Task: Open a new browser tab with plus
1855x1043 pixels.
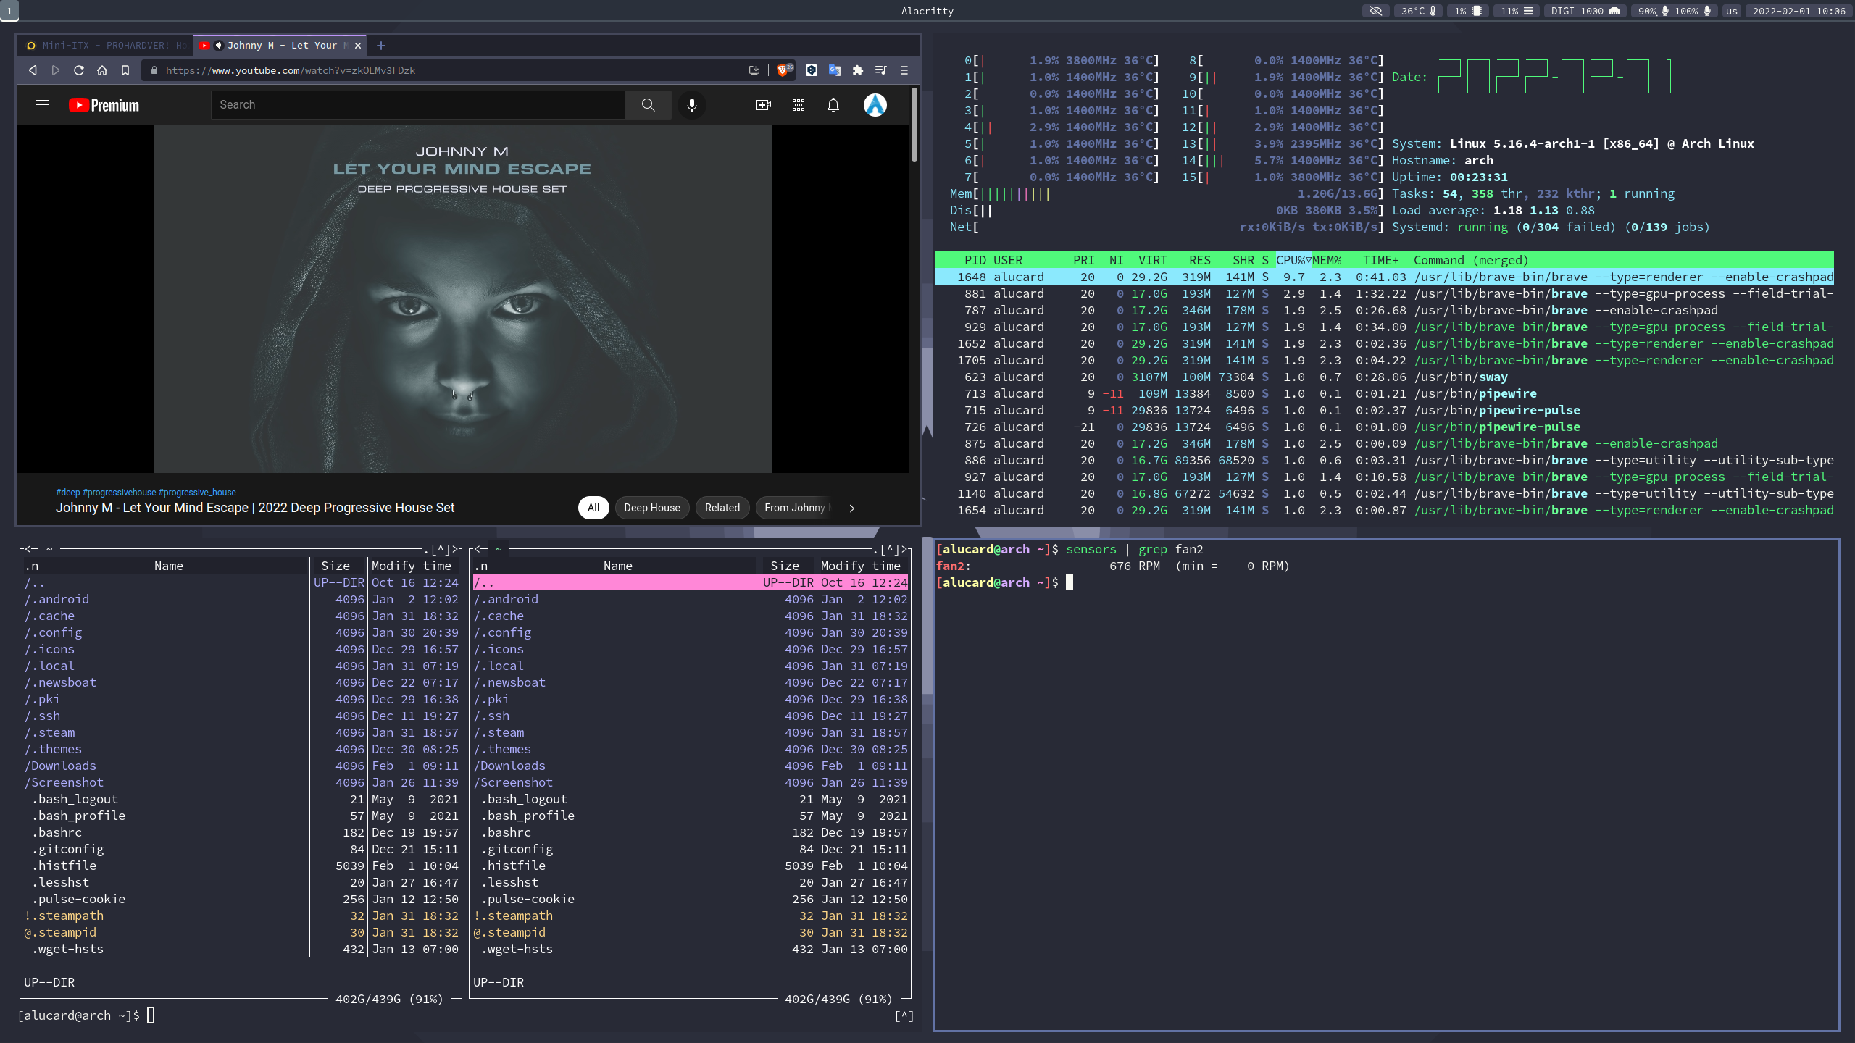Action: (381, 46)
